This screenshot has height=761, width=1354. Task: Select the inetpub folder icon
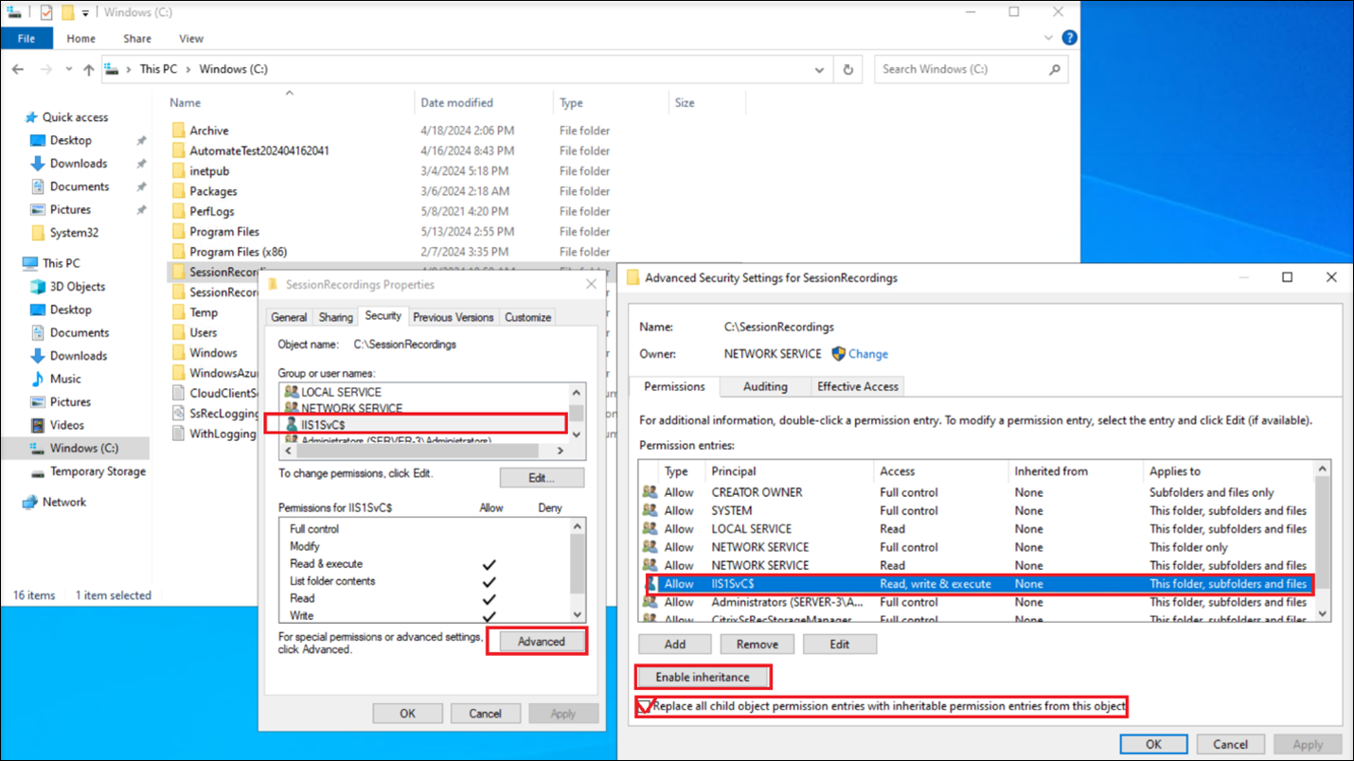[x=179, y=171]
